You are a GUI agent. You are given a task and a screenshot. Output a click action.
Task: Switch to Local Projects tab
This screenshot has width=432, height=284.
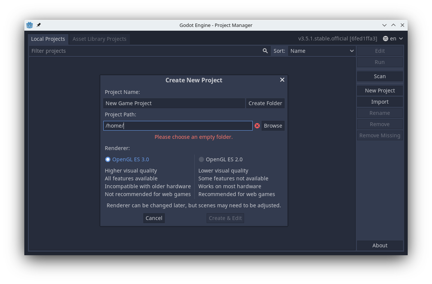click(48, 39)
